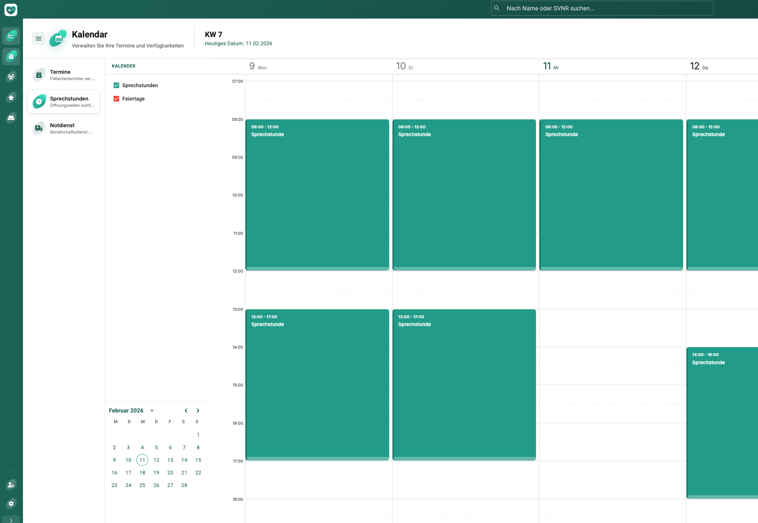758x523 pixels.
Task: Uncheck the Sprechstunden calendar checkbox
Action: click(116, 85)
